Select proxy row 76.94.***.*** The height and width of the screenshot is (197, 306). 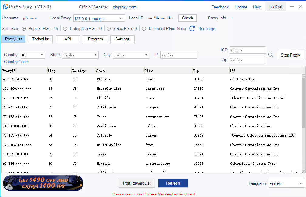point(152,107)
